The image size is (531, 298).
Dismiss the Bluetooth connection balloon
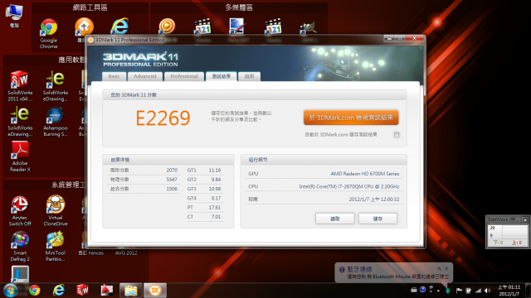446,268
